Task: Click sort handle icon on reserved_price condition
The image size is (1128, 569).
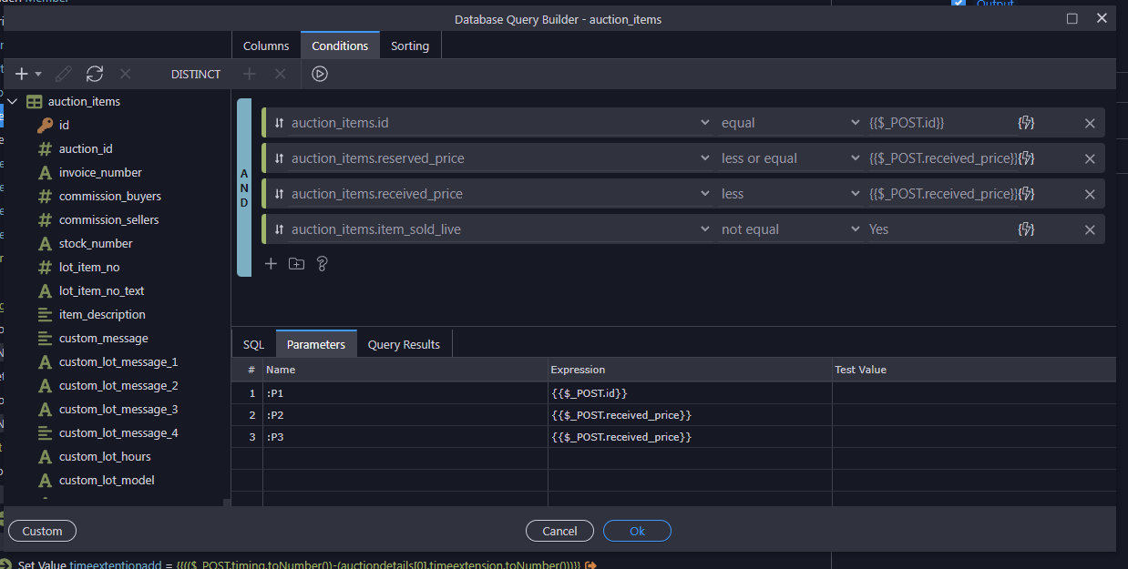Action: click(279, 158)
